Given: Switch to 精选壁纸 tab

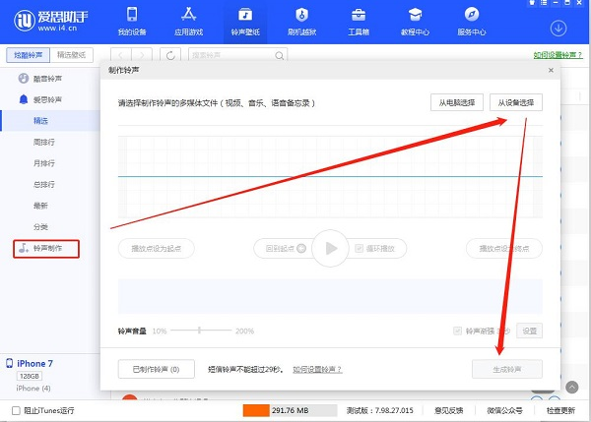Looking at the screenshot, I should coord(71,55).
